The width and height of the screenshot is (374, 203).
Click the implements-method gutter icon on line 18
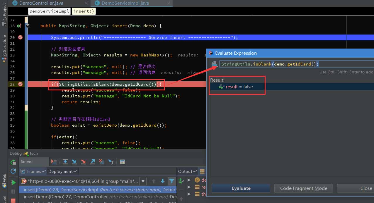point(19,26)
